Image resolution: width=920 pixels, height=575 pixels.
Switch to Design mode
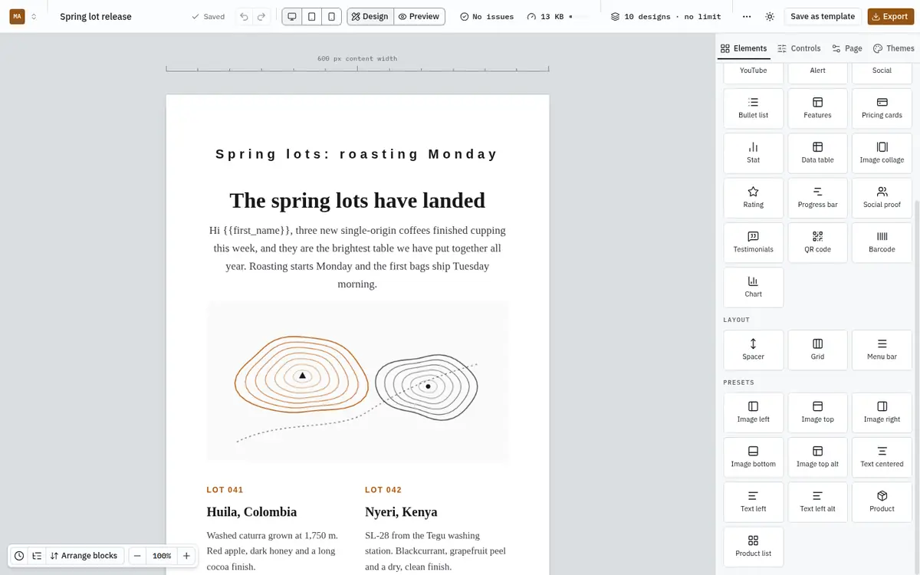(370, 16)
